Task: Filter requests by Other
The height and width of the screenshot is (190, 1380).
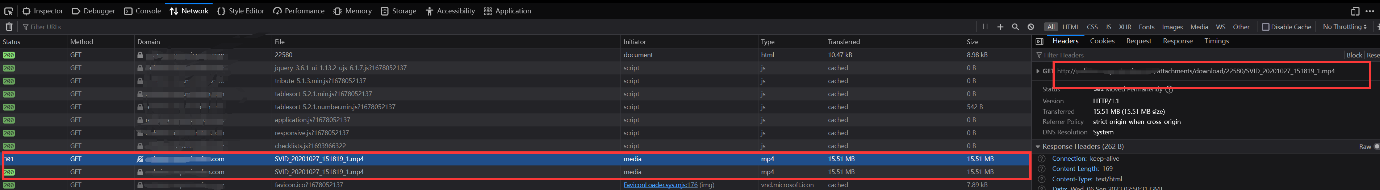Action: point(1241,27)
